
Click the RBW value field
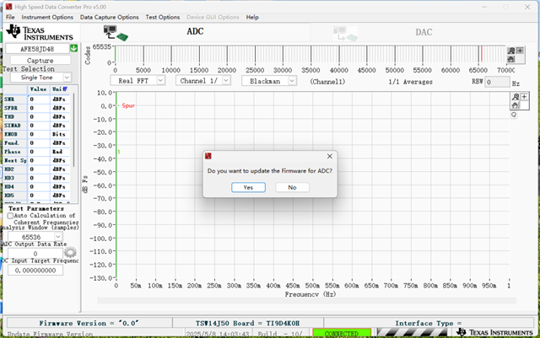[x=497, y=82]
